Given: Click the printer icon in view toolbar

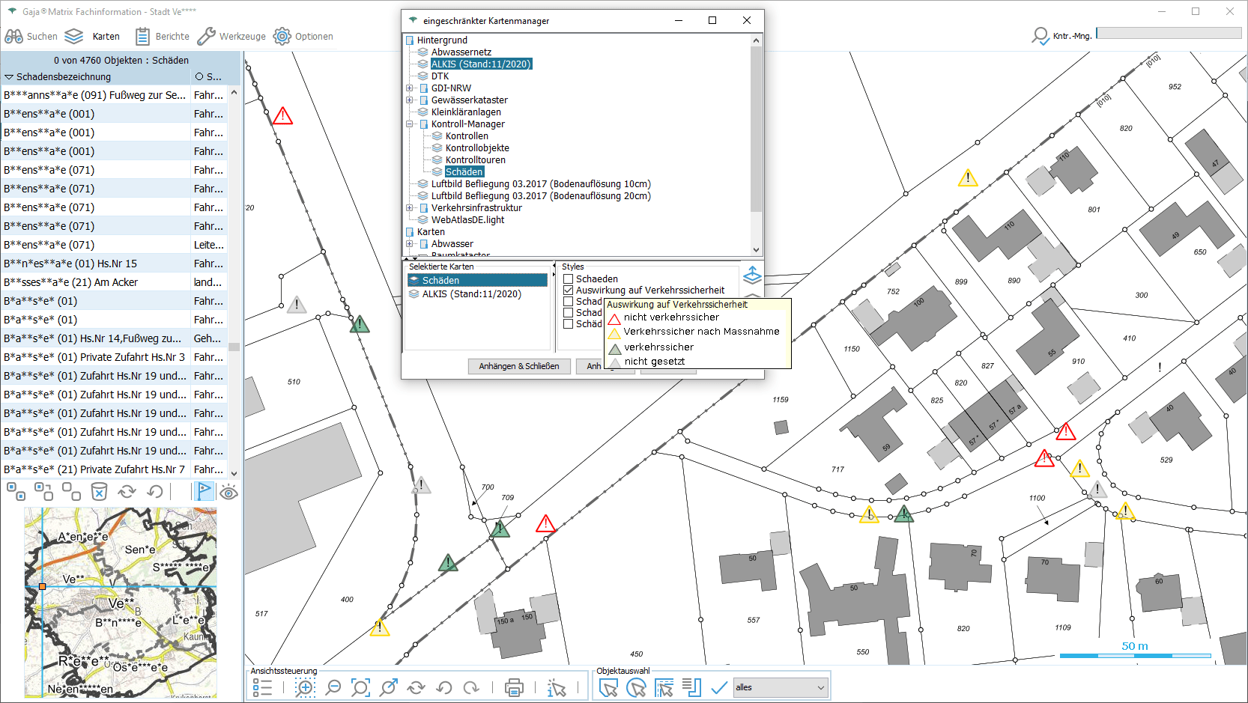Looking at the screenshot, I should 514,687.
